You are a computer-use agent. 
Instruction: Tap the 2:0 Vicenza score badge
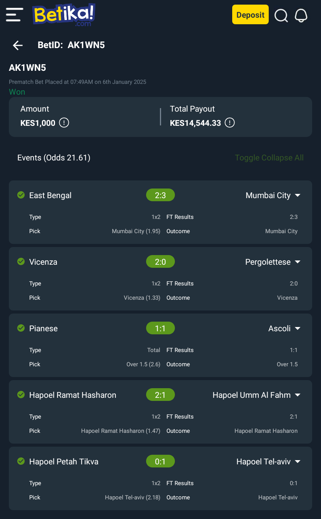coord(160,262)
